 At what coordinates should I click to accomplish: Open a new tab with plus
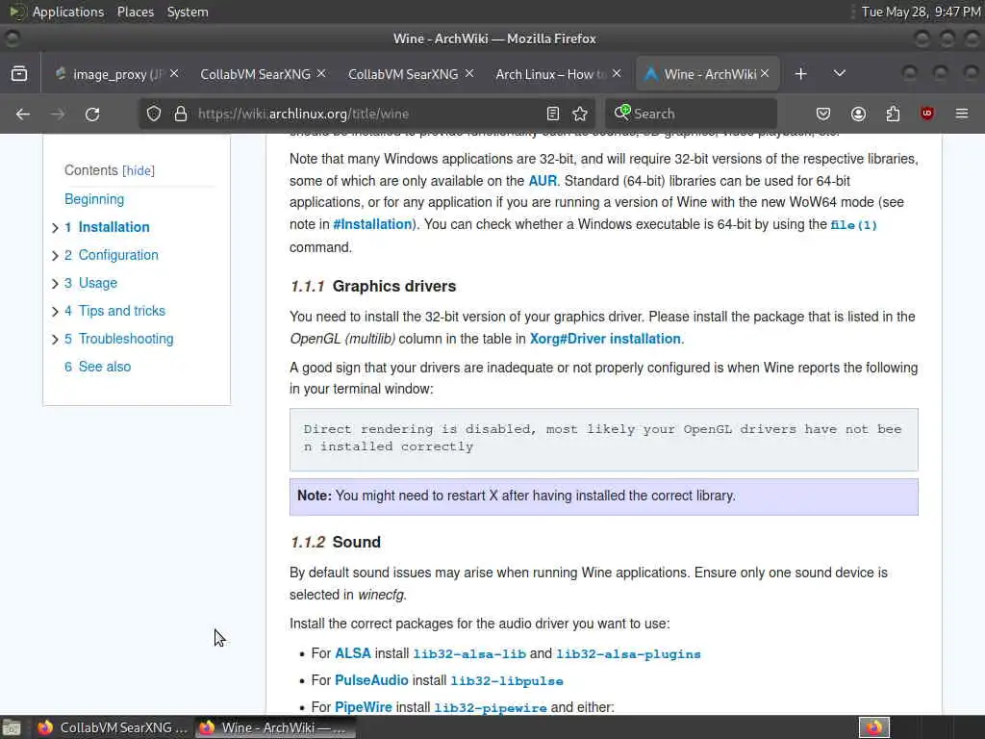[x=800, y=74]
